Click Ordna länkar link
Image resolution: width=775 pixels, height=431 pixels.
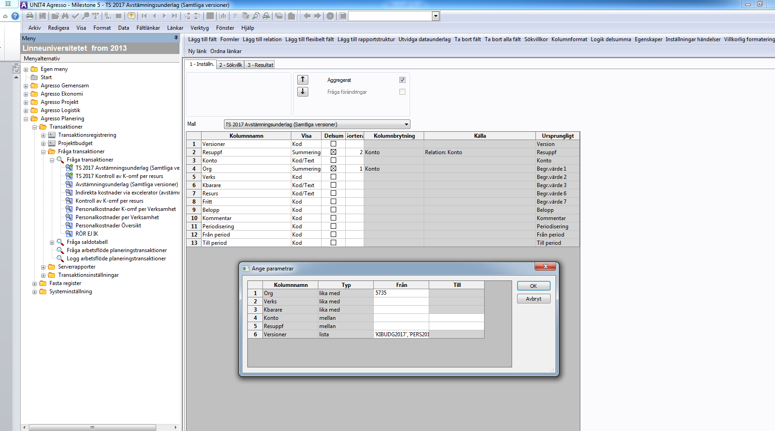pyautogui.click(x=226, y=51)
